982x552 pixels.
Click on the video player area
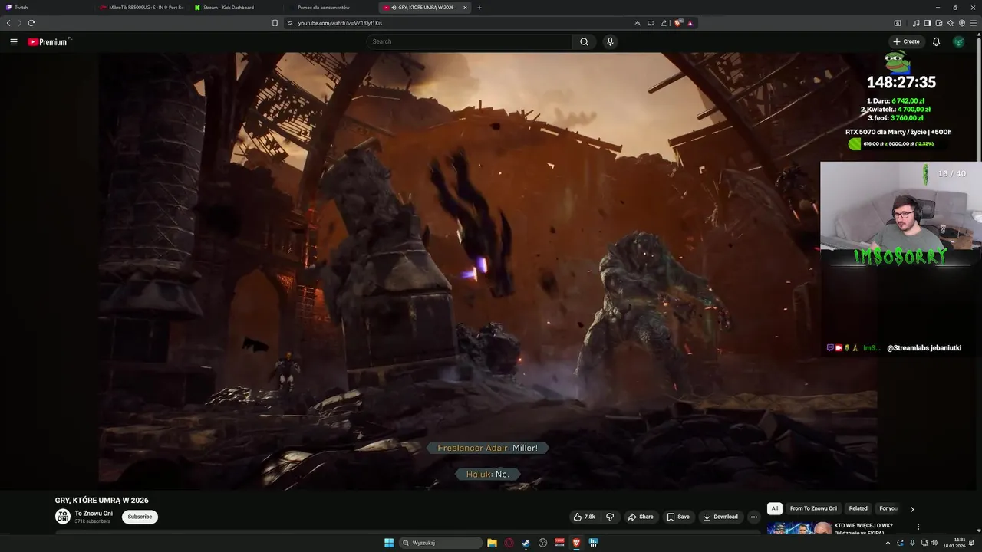click(x=488, y=271)
